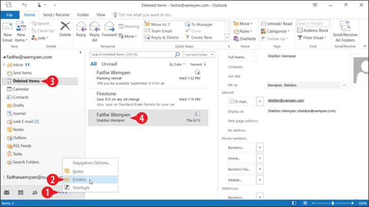Click the Search People field
This screenshot has width=369, height=207.
[x=313, y=23]
